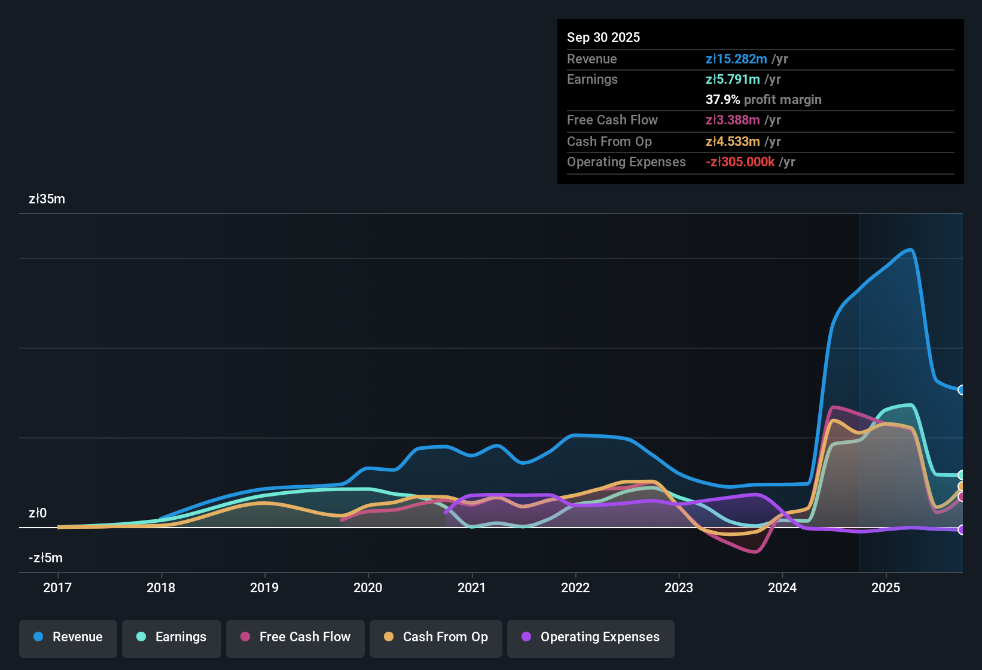The width and height of the screenshot is (982, 670).
Task: Toggle the Earnings series visibility
Action: click(172, 637)
